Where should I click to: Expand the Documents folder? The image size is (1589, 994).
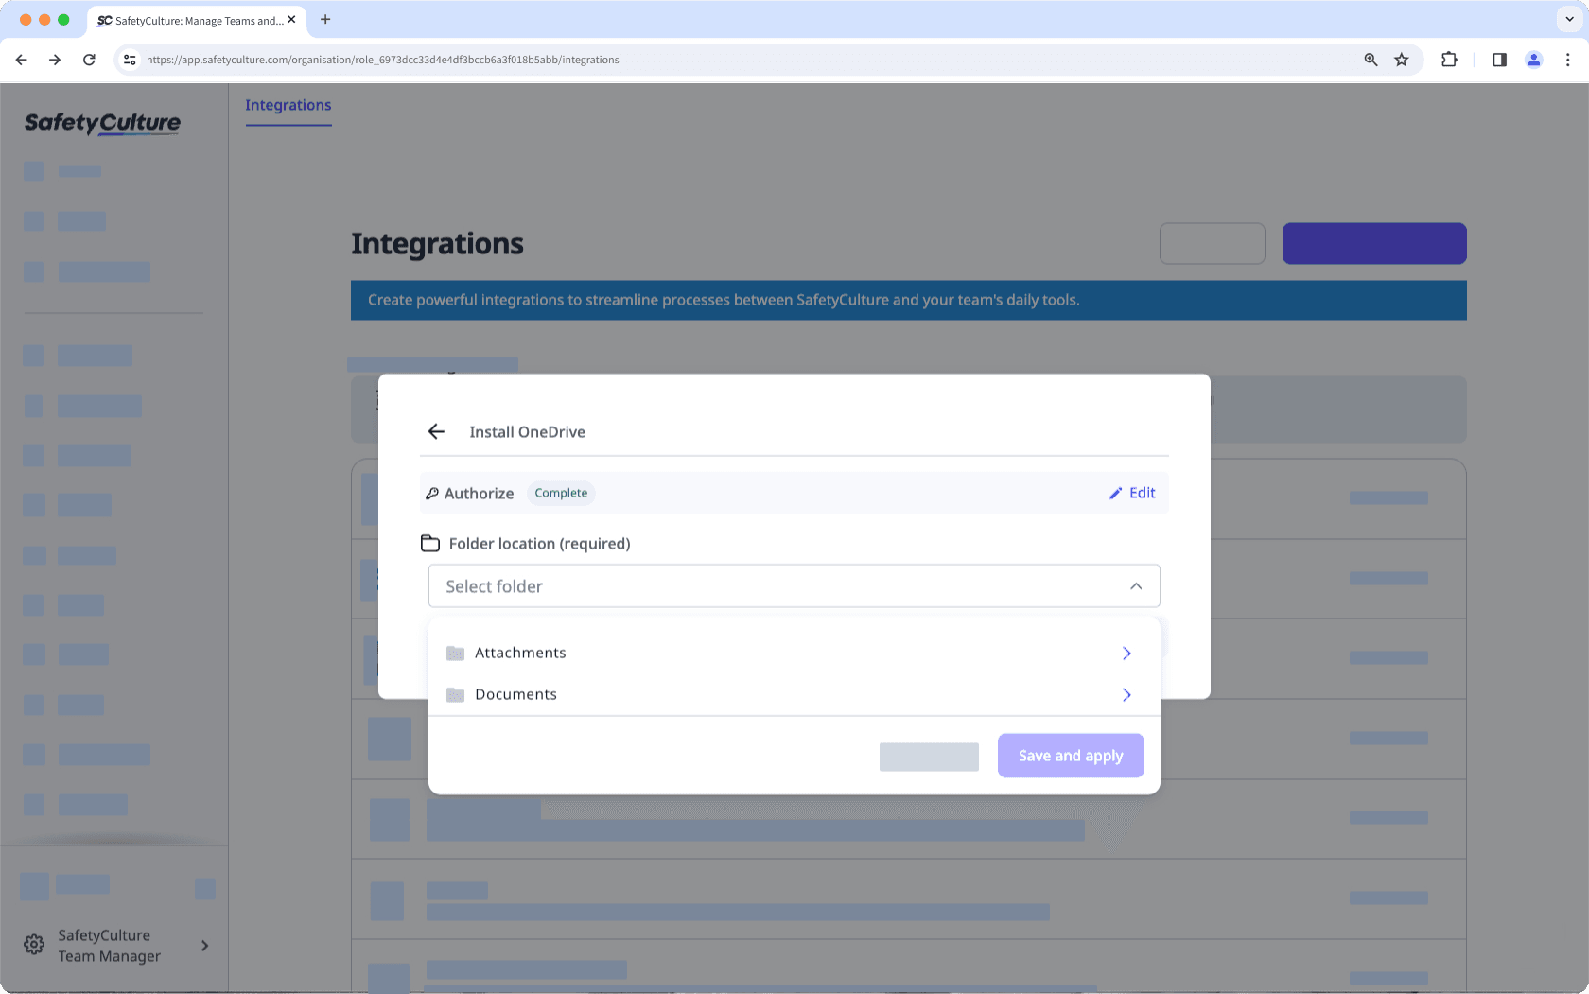pyautogui.click(x=1126, y=694)
